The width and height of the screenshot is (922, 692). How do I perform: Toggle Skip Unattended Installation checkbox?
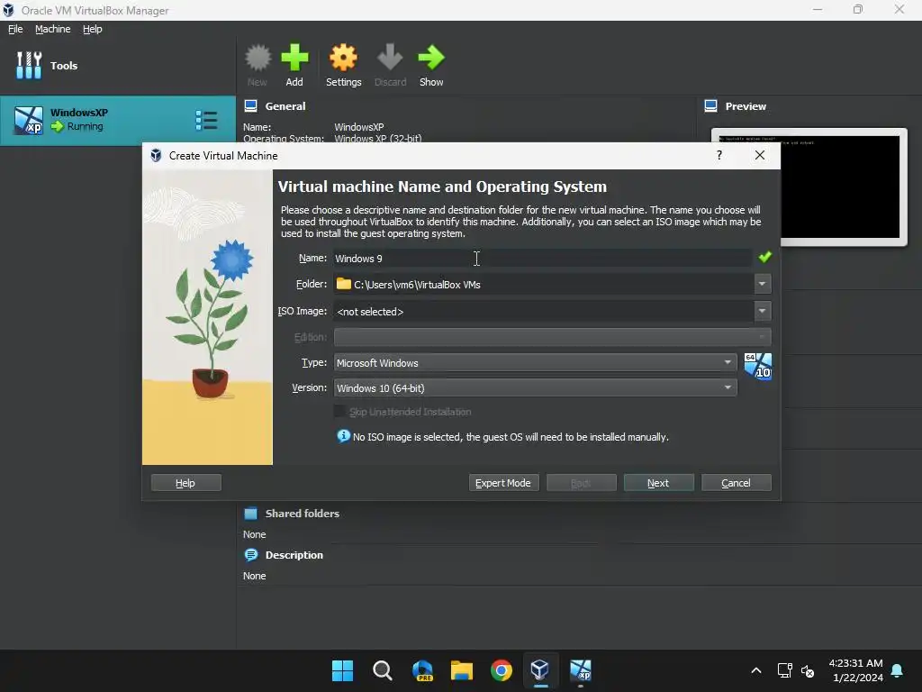coord(339,411)
